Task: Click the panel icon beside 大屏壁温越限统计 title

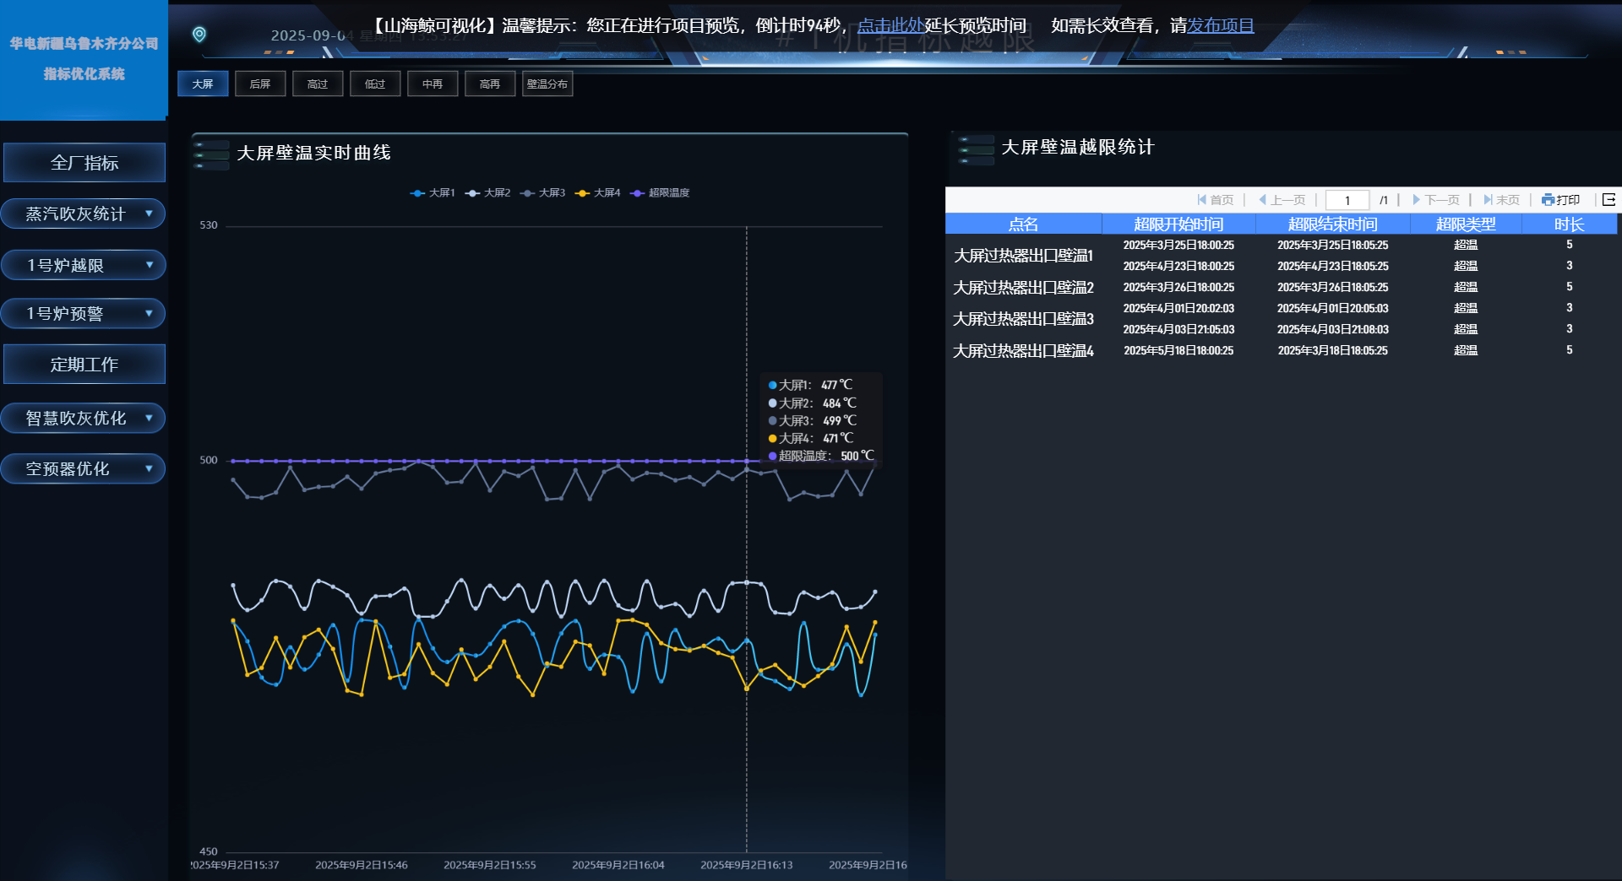Action: [976, 149]
